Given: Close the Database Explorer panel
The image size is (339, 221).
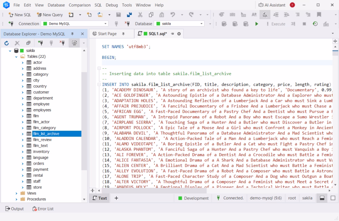Looking at the screenshot, I should (82, 34).
